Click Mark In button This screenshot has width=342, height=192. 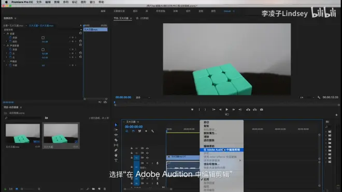[199, 110]
